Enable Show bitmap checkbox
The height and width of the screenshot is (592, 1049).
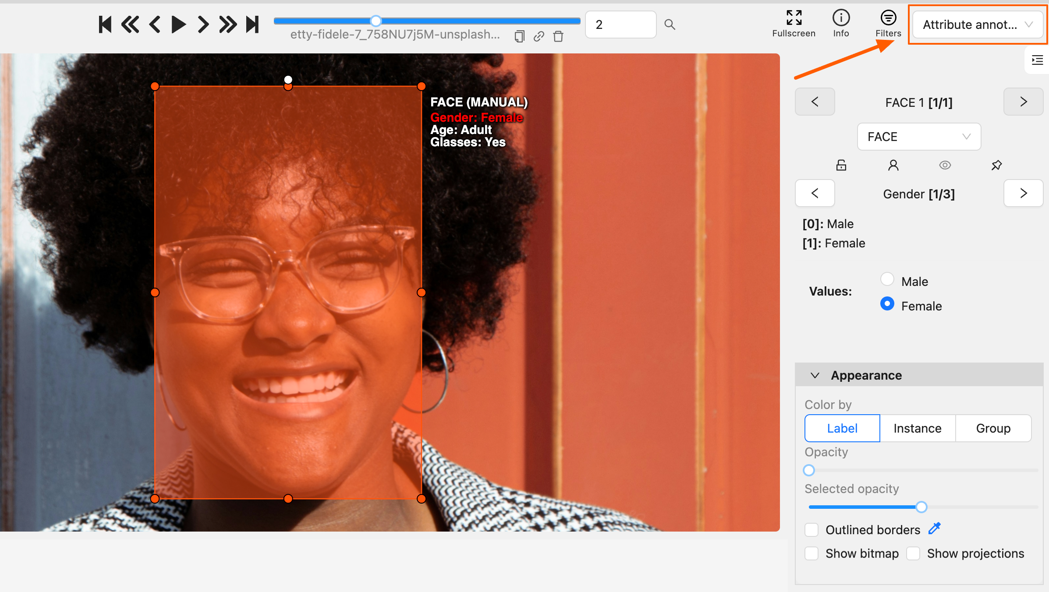(x=812, y=553)
